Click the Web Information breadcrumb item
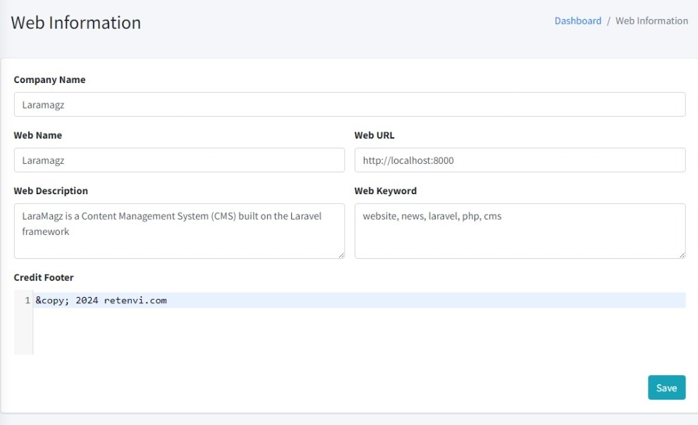 pos(651,21)
